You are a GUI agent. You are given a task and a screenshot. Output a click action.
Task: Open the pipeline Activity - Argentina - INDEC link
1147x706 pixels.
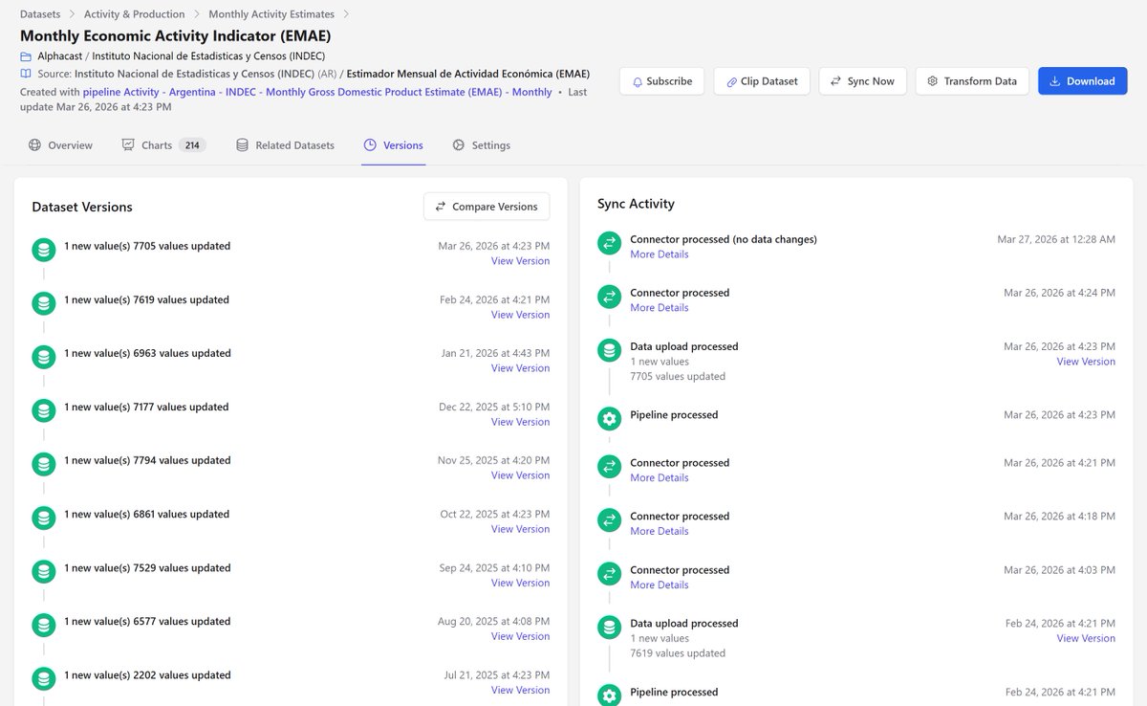click(317, 92)
